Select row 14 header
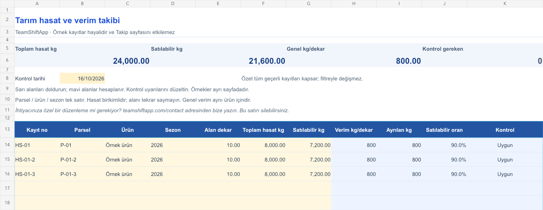 tap(7, 145)
